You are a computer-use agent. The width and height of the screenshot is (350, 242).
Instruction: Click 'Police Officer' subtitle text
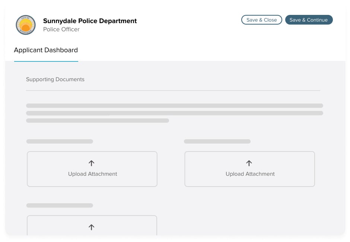pos(61,29)
